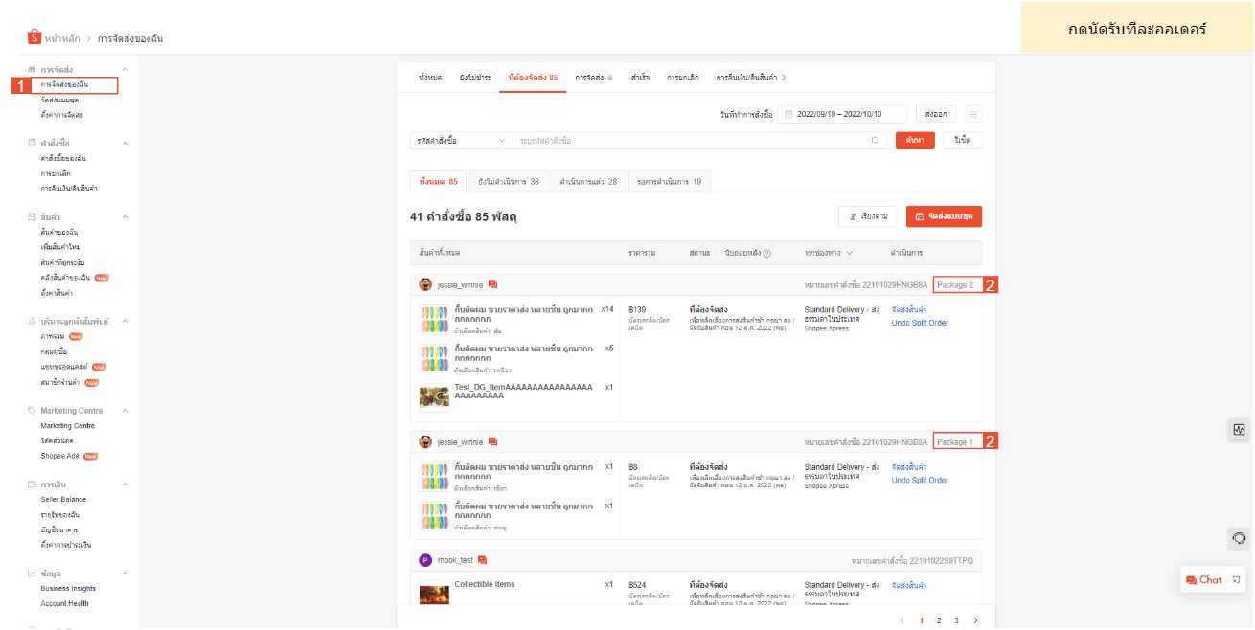Collapse the การจัดส่ง sidebar section
This screenshot has height=630, width=1255.
pyautogui.click(x=125, y=70)
